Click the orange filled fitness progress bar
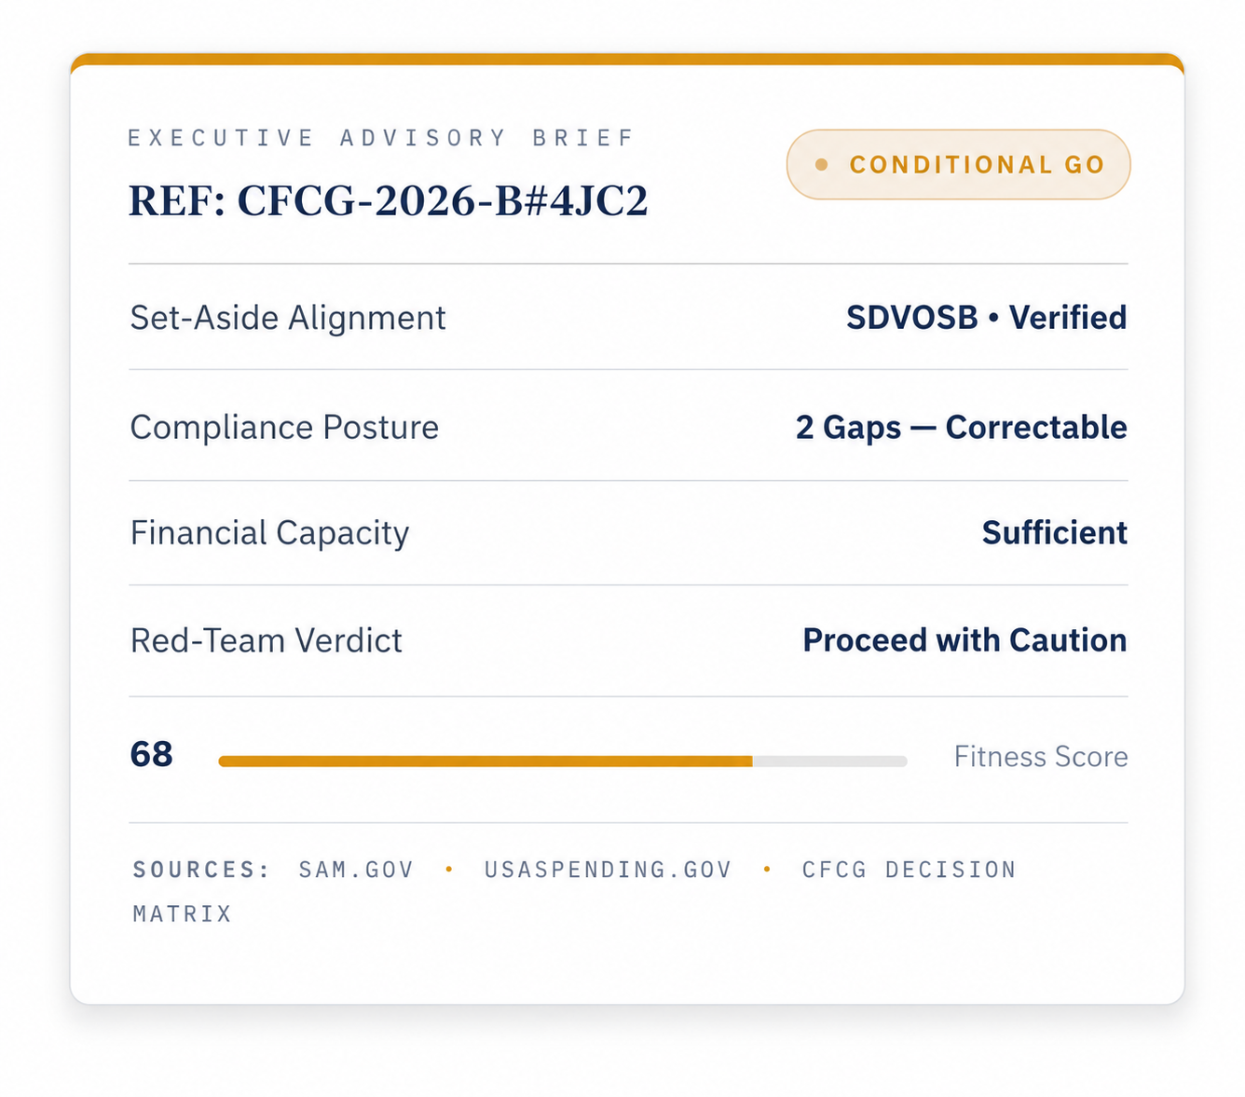This screenshot has width=1245, height=1097. pos(486,761)
